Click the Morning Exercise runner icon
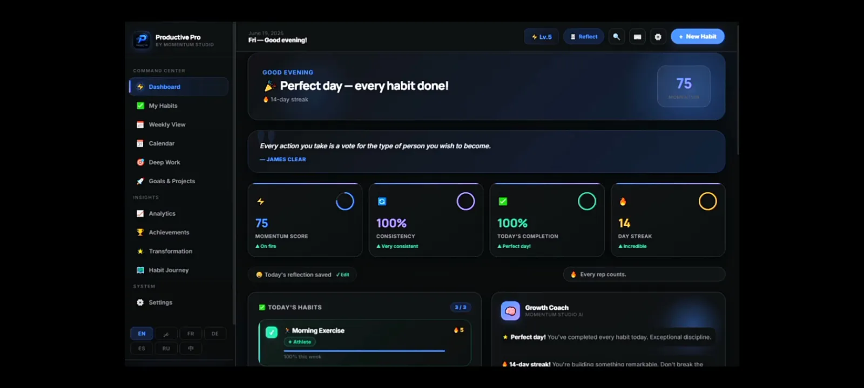Viewport: 864px width, 388px height. pyautogui.click(x=287, y=330)
